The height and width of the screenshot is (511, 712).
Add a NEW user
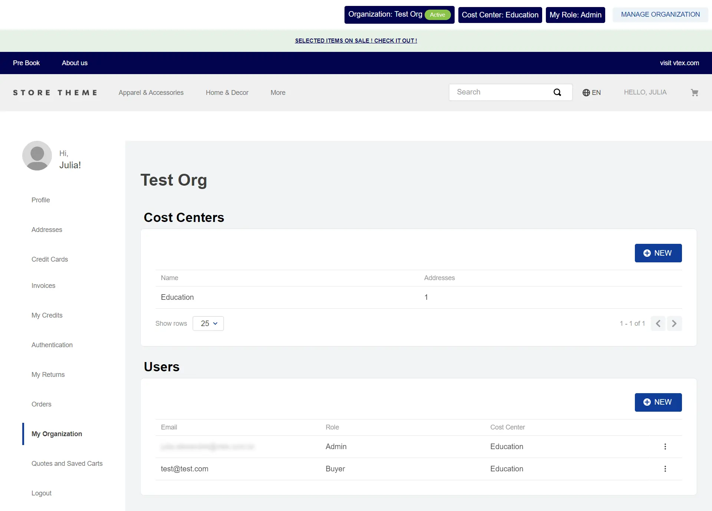click(x=658, y=402)
